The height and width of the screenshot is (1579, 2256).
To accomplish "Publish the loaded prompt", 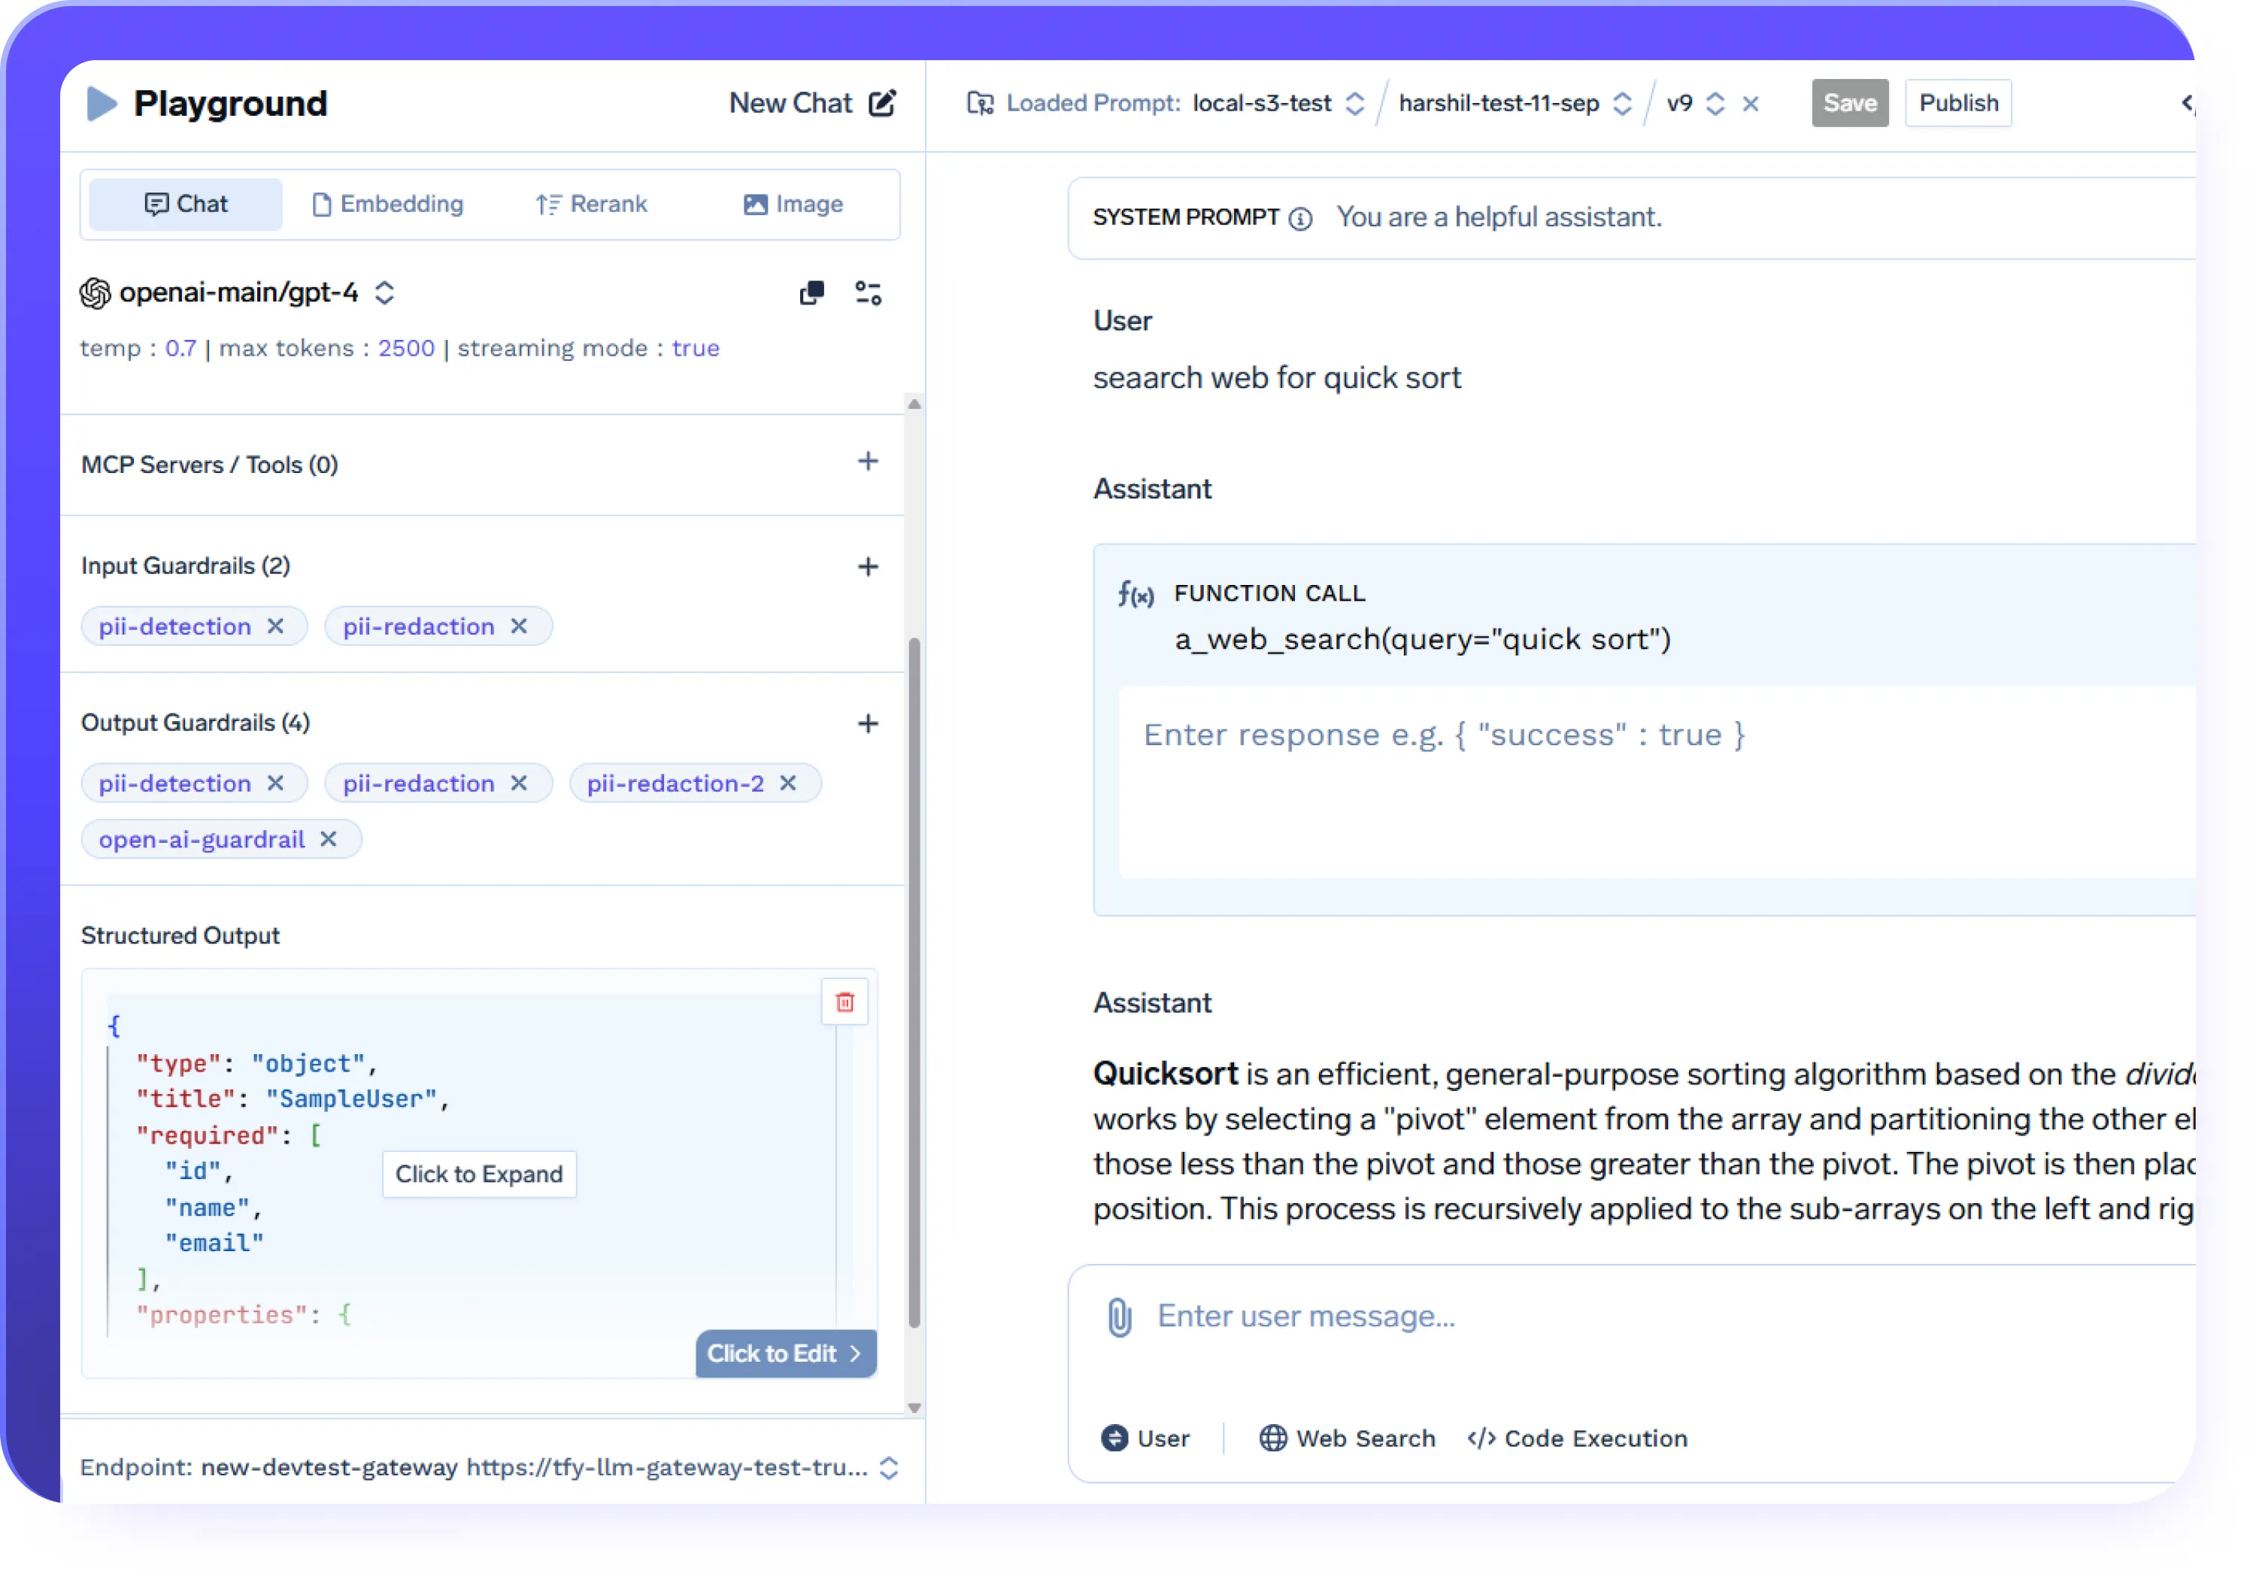I will coord(1957,102).
